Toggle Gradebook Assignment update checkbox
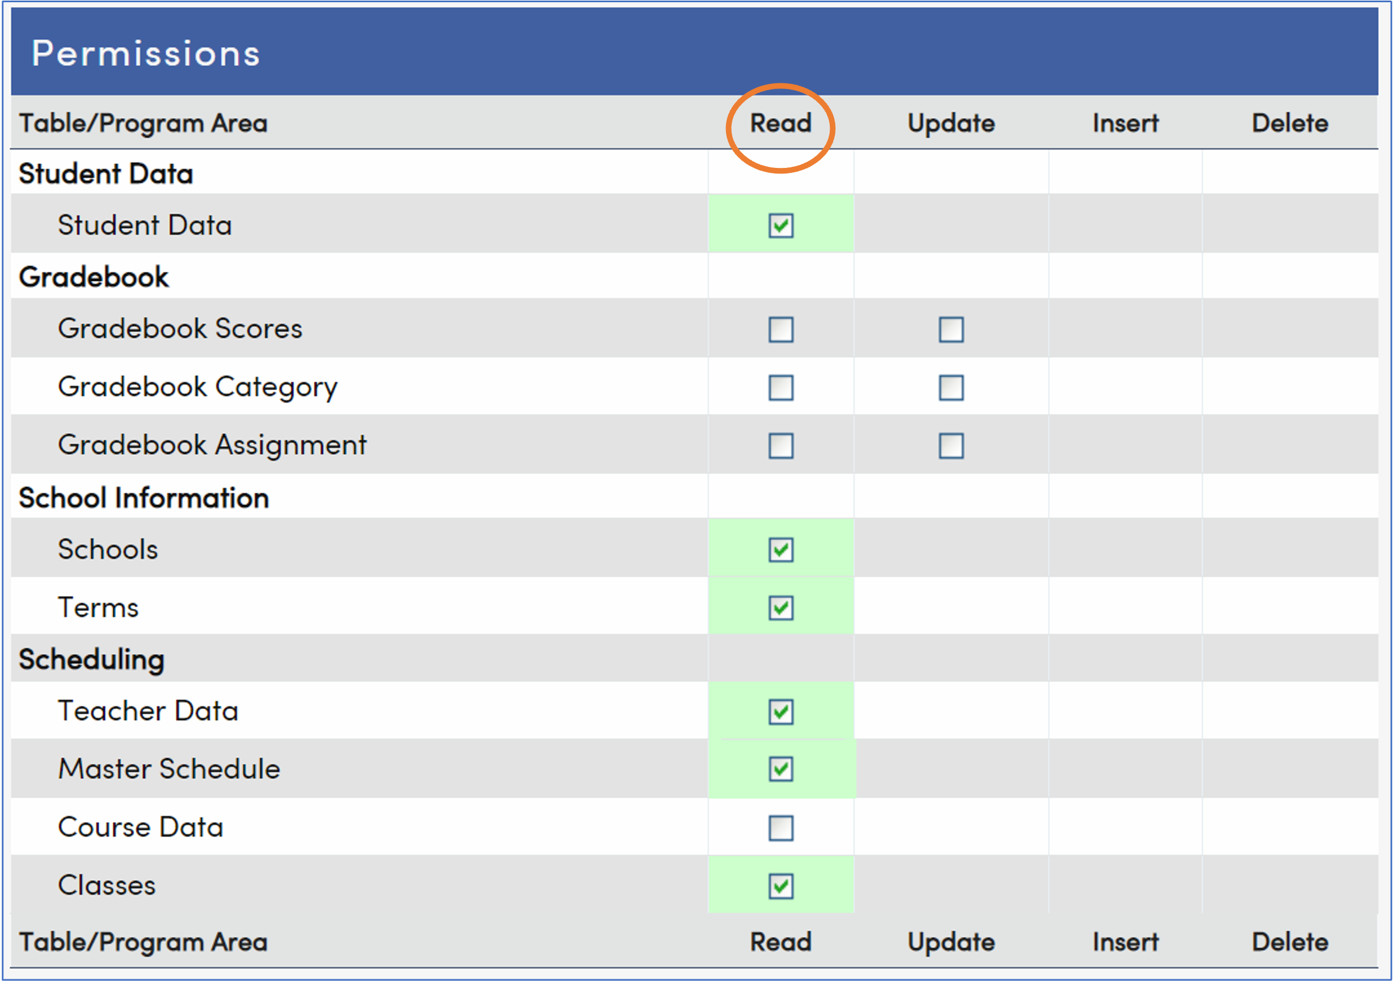 951,446
